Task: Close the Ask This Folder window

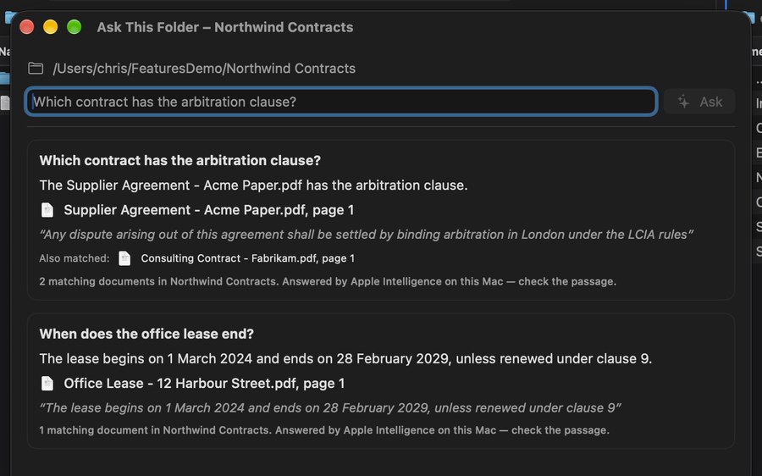Action: 27,27
